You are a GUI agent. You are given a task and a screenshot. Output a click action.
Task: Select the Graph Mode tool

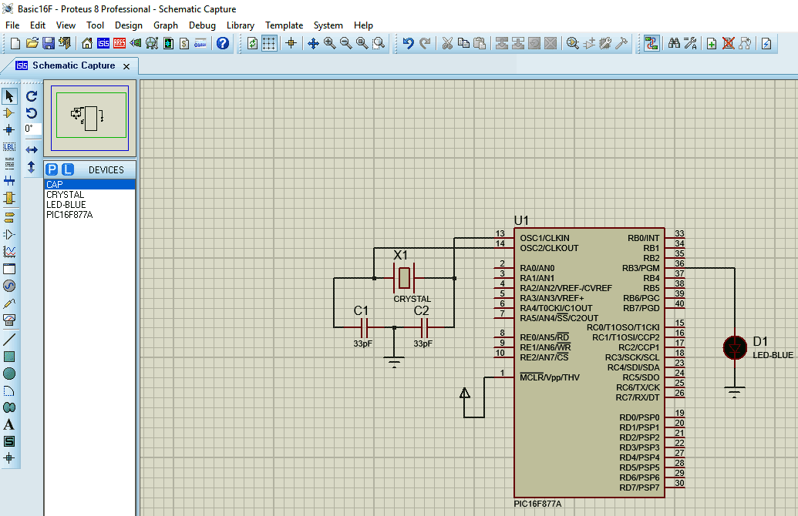[10, 250]
